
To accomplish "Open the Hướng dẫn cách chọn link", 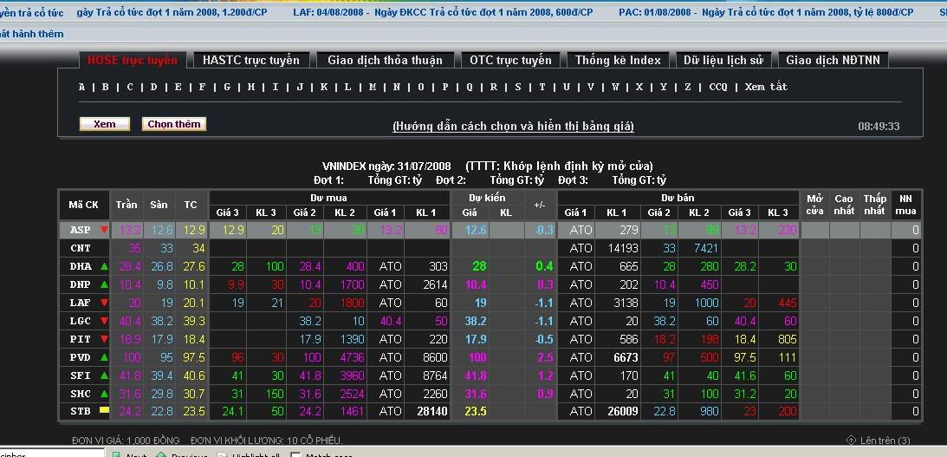I will pyautogui.click(x=513, y=126).
